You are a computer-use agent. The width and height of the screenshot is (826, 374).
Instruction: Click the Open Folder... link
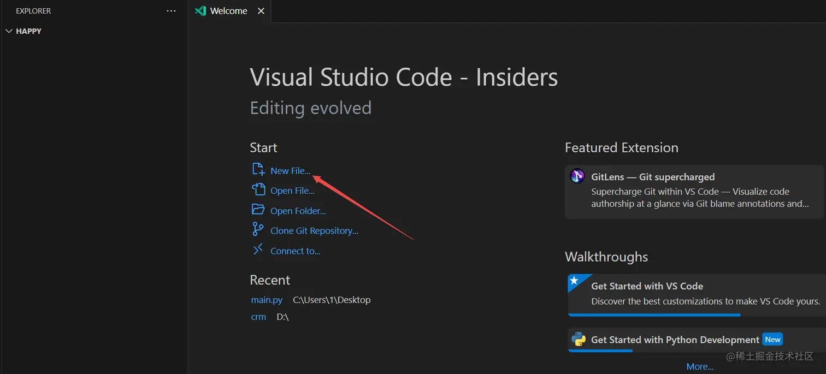(298, 211)
